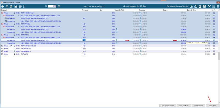
Task: Collapse the Centralizadora node under TINTA VERMELHA new
Action: click(x=4, y=16)
